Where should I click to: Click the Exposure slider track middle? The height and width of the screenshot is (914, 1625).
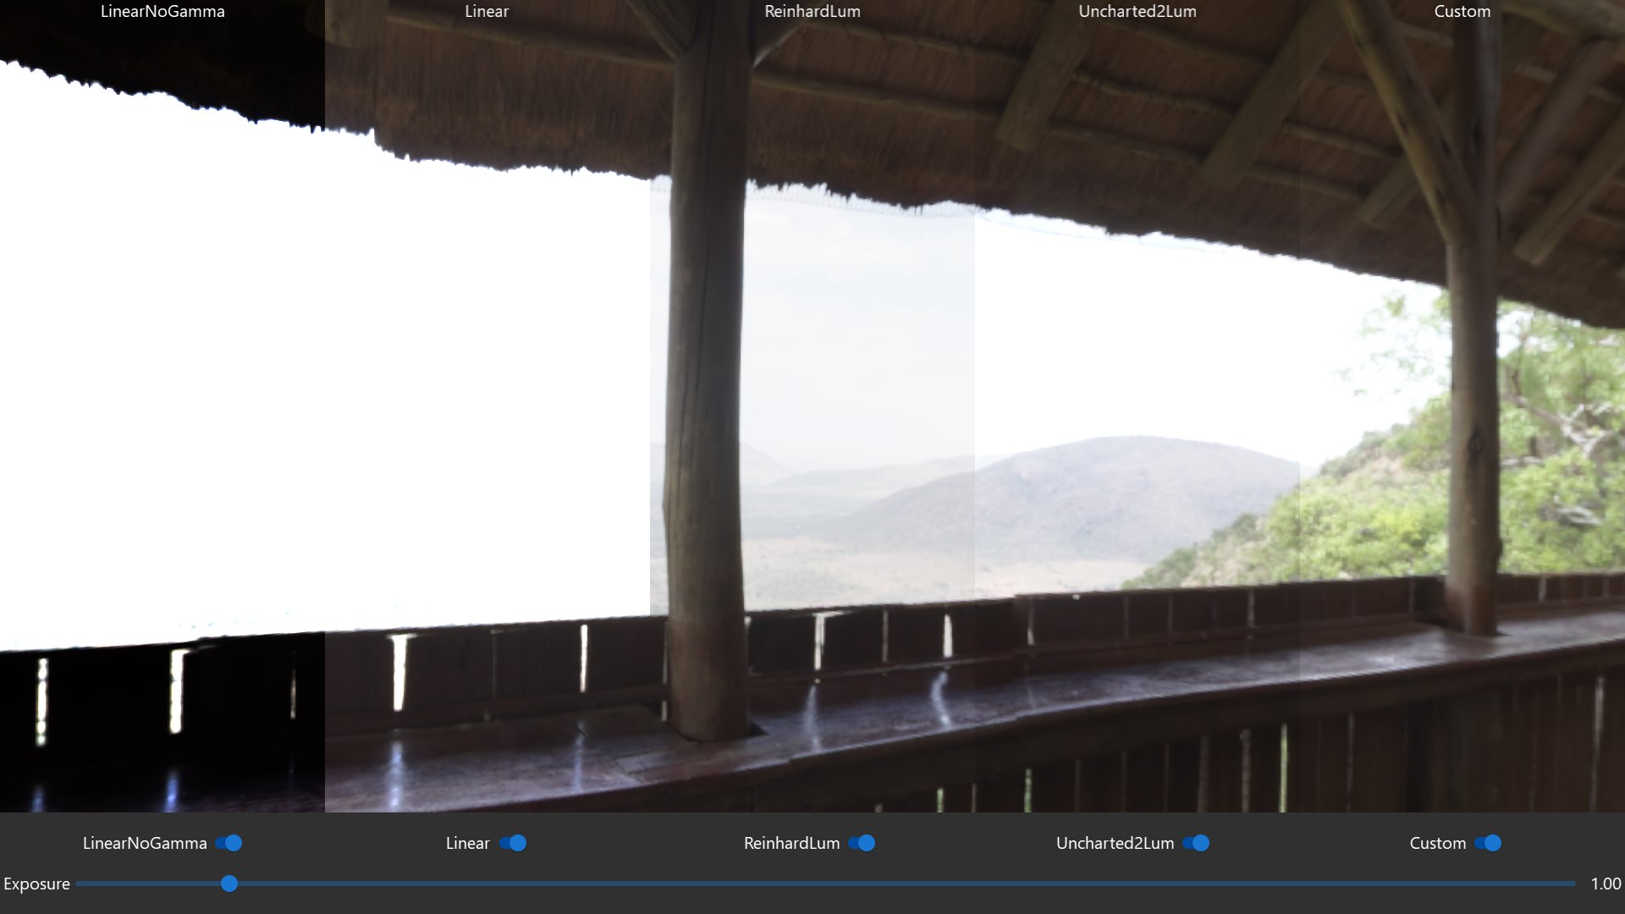click(x=825, y=884)
